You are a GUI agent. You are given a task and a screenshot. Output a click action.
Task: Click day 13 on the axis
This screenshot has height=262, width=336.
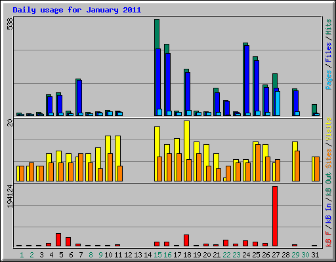tap(138, 255)
